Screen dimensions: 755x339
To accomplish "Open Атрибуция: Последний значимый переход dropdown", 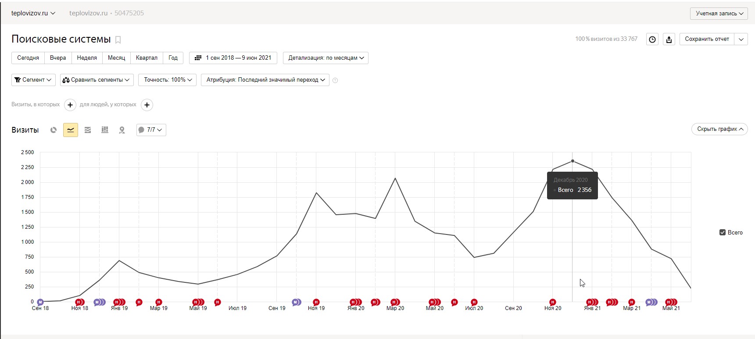I will 265,80.
